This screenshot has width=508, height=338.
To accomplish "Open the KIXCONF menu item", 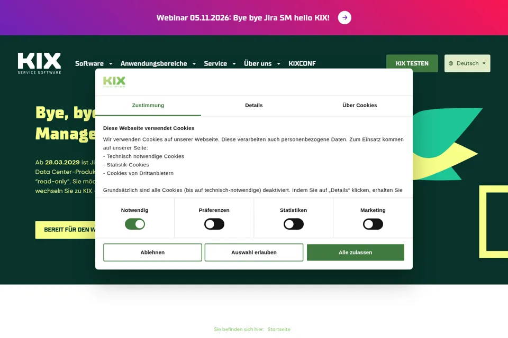I will [302, 63].
